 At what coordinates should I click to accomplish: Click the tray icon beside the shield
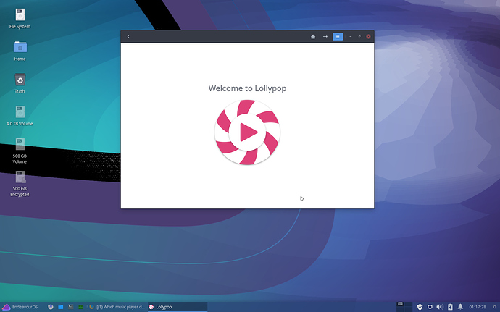point(430,307)
